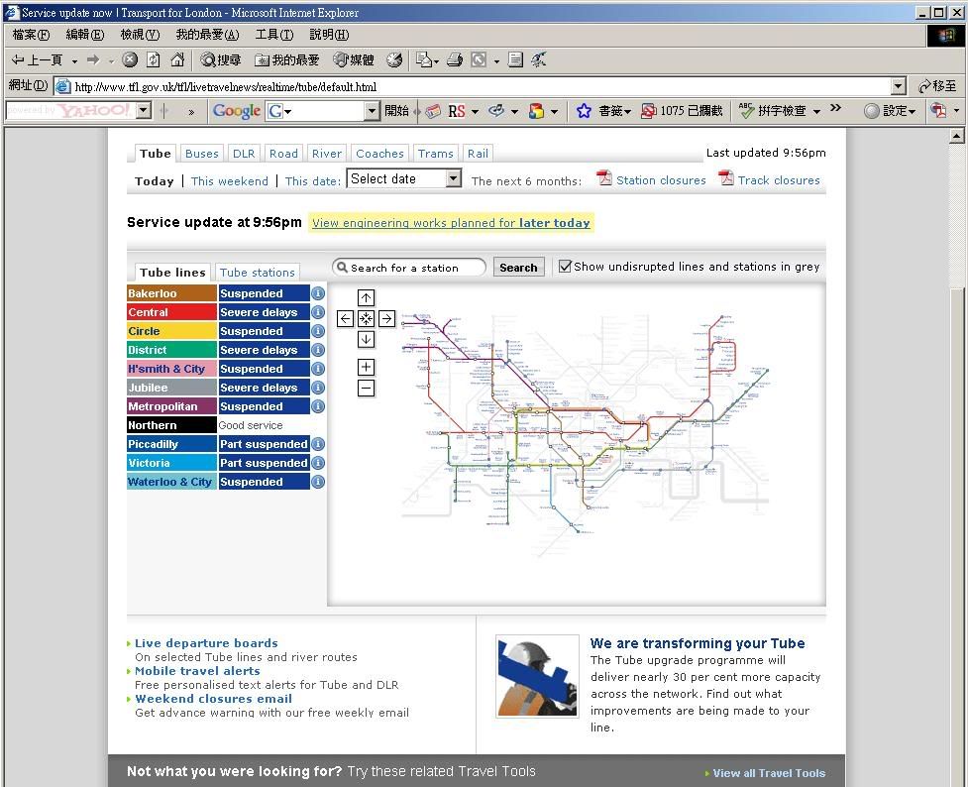Pan the tube map up
Viewport: 968px width, 787px height.
pyautogui.click(x=366, y=297)
